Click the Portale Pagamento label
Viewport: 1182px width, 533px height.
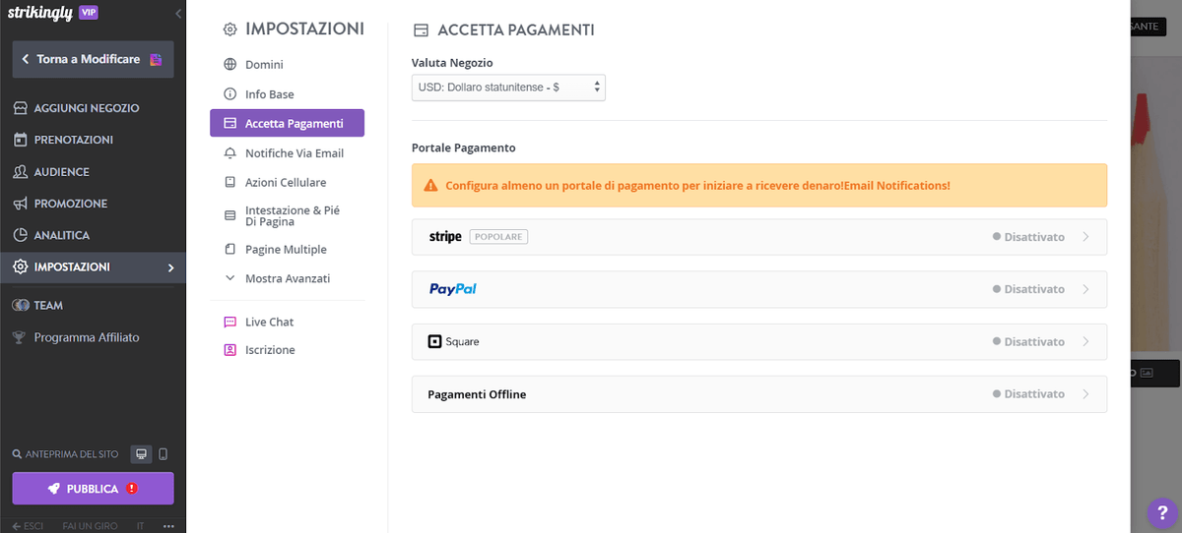pos(464,148)
